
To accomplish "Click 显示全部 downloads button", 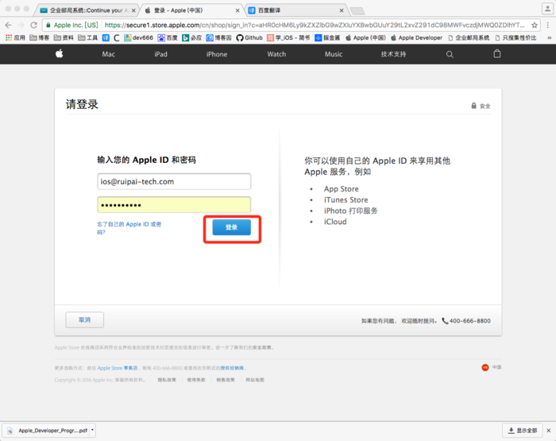I will [523, 431].
